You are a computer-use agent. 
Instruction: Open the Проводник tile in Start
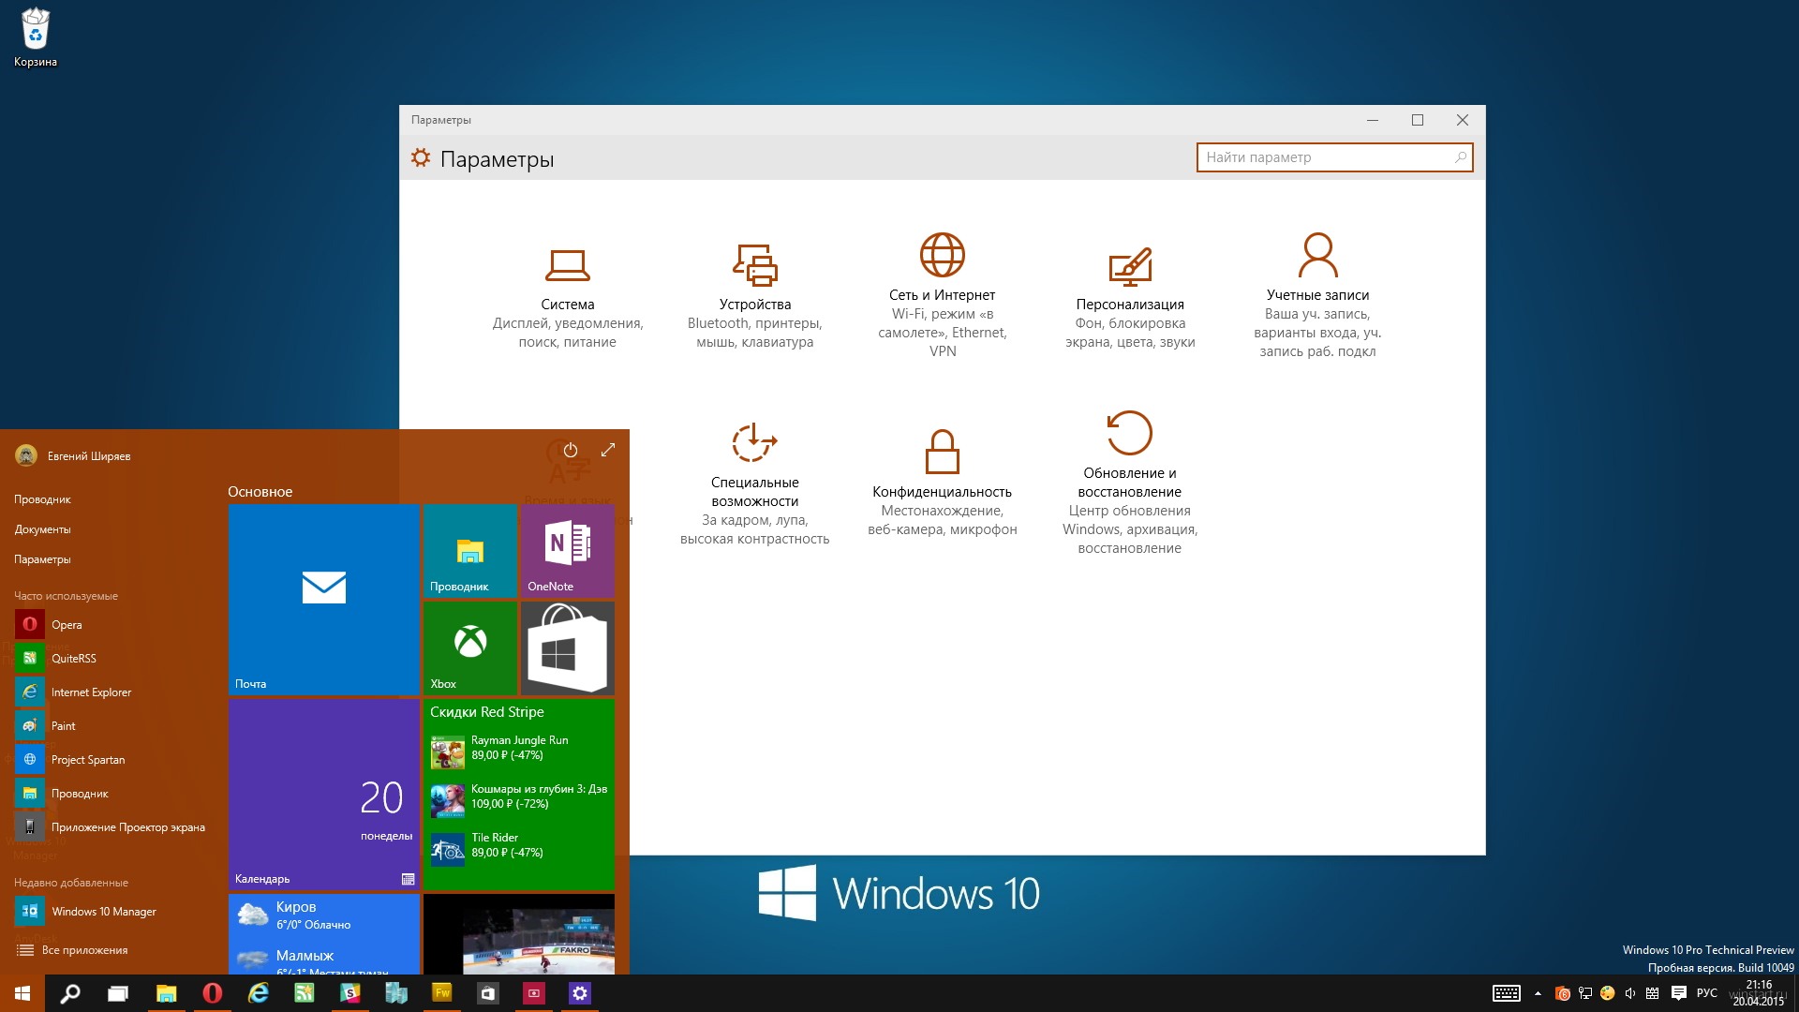[x=470, y=551]
